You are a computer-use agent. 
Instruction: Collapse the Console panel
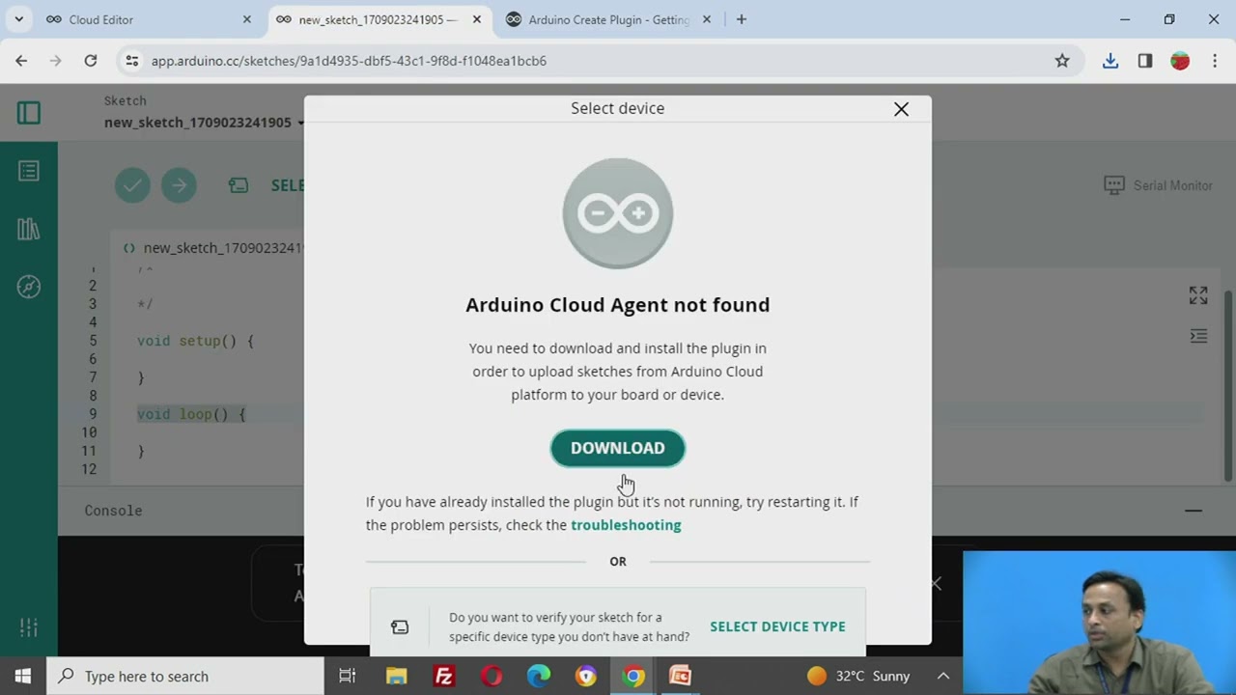click(x=1194, y=511)
